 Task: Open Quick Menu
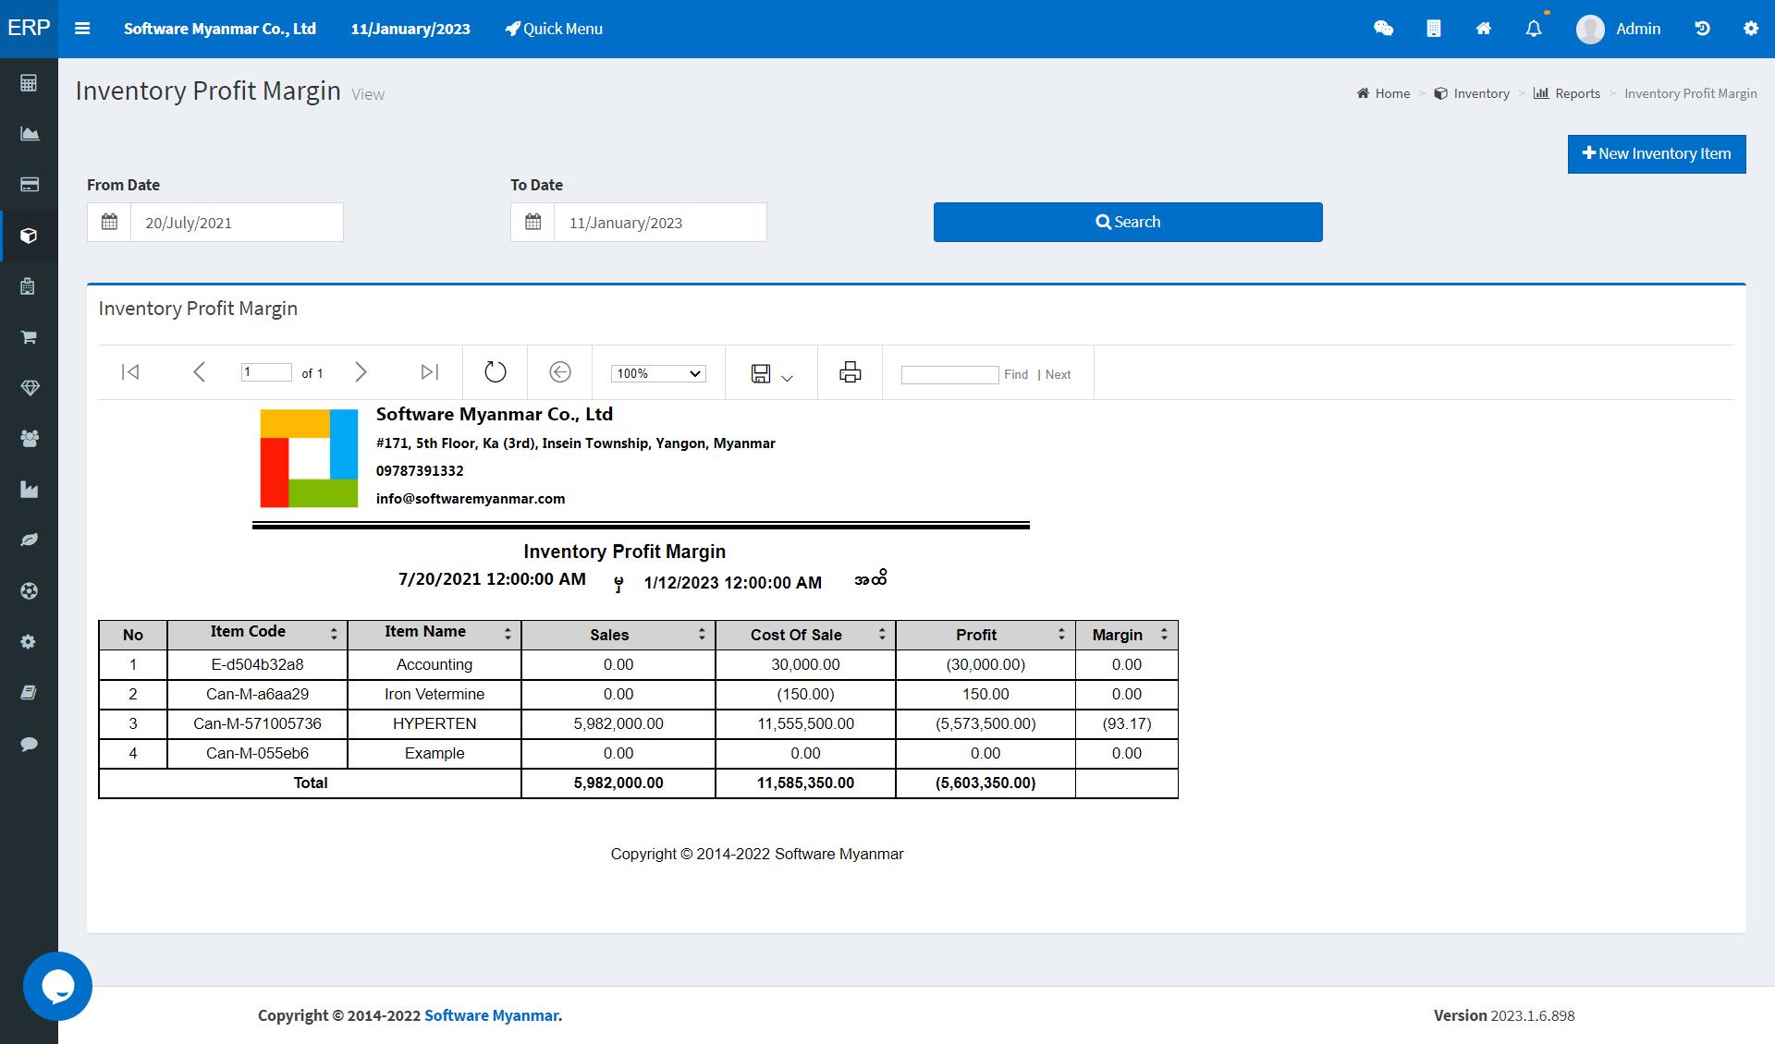click(554, 29)
